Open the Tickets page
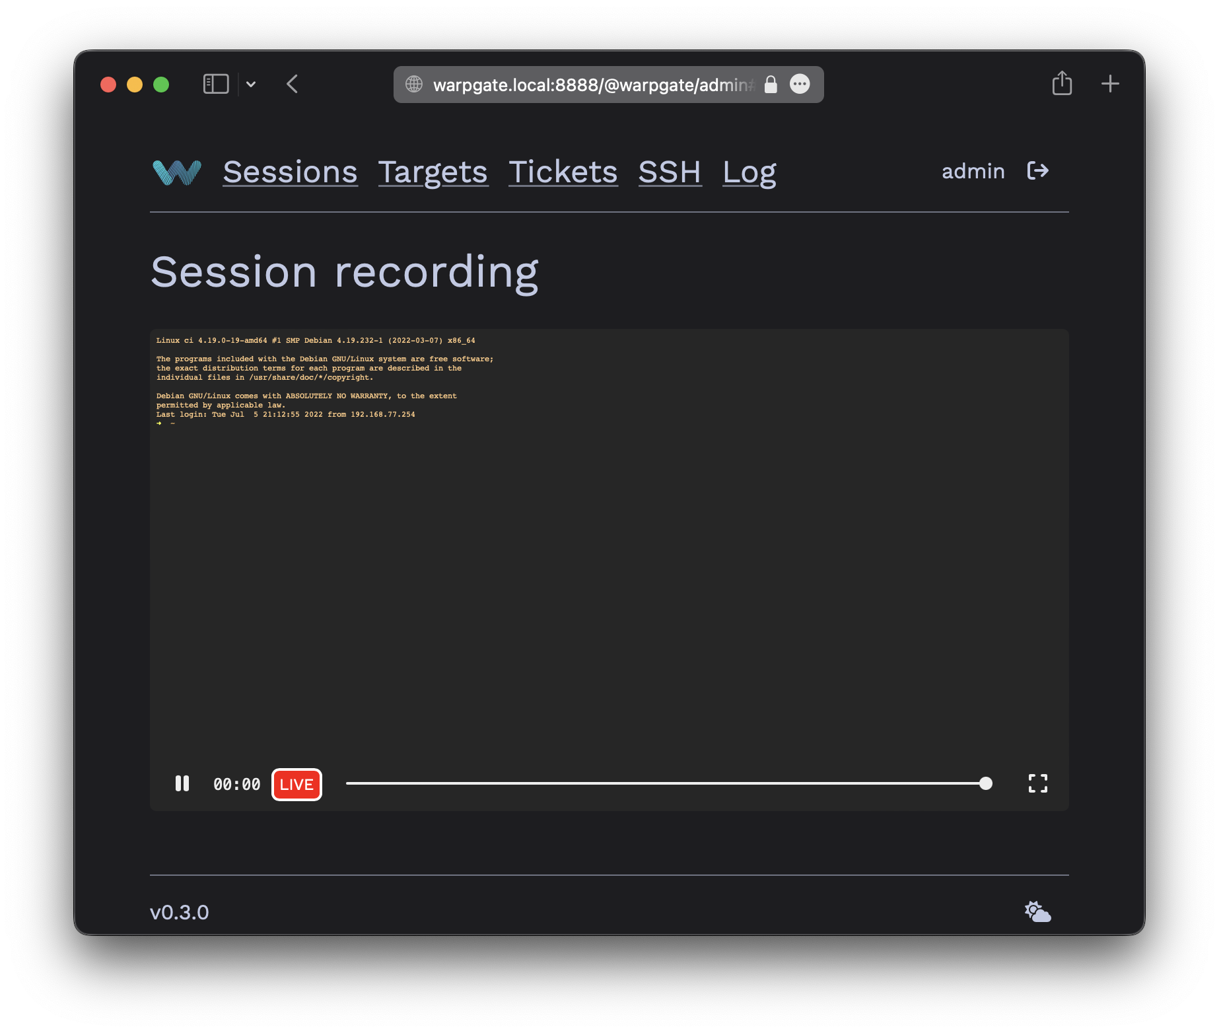 coord(563,172)
